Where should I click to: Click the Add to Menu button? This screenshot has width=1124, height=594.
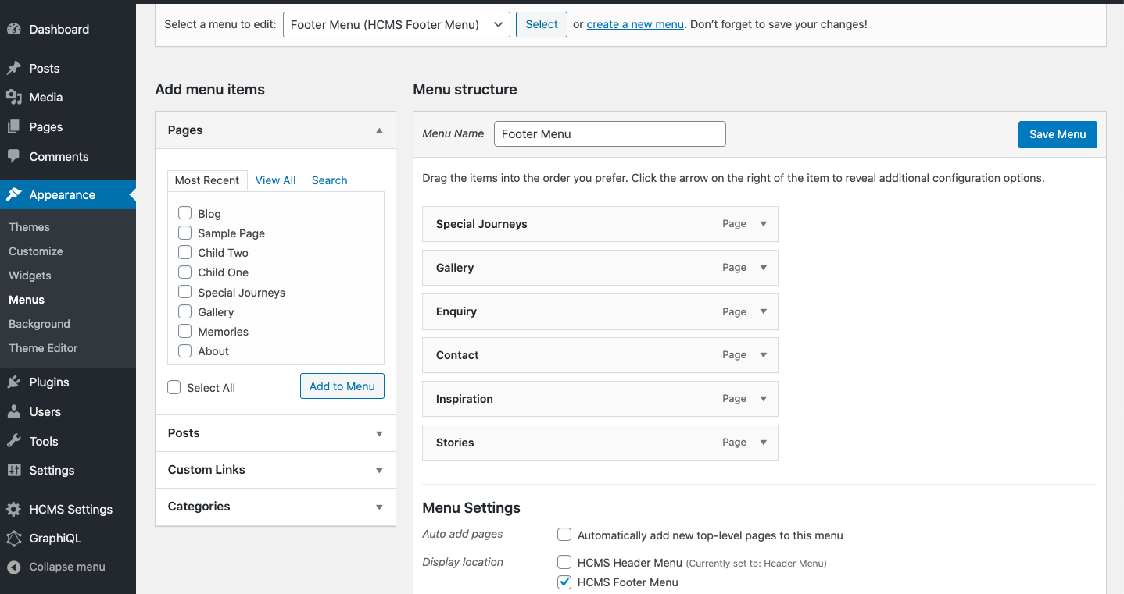(x=342, y=386)
